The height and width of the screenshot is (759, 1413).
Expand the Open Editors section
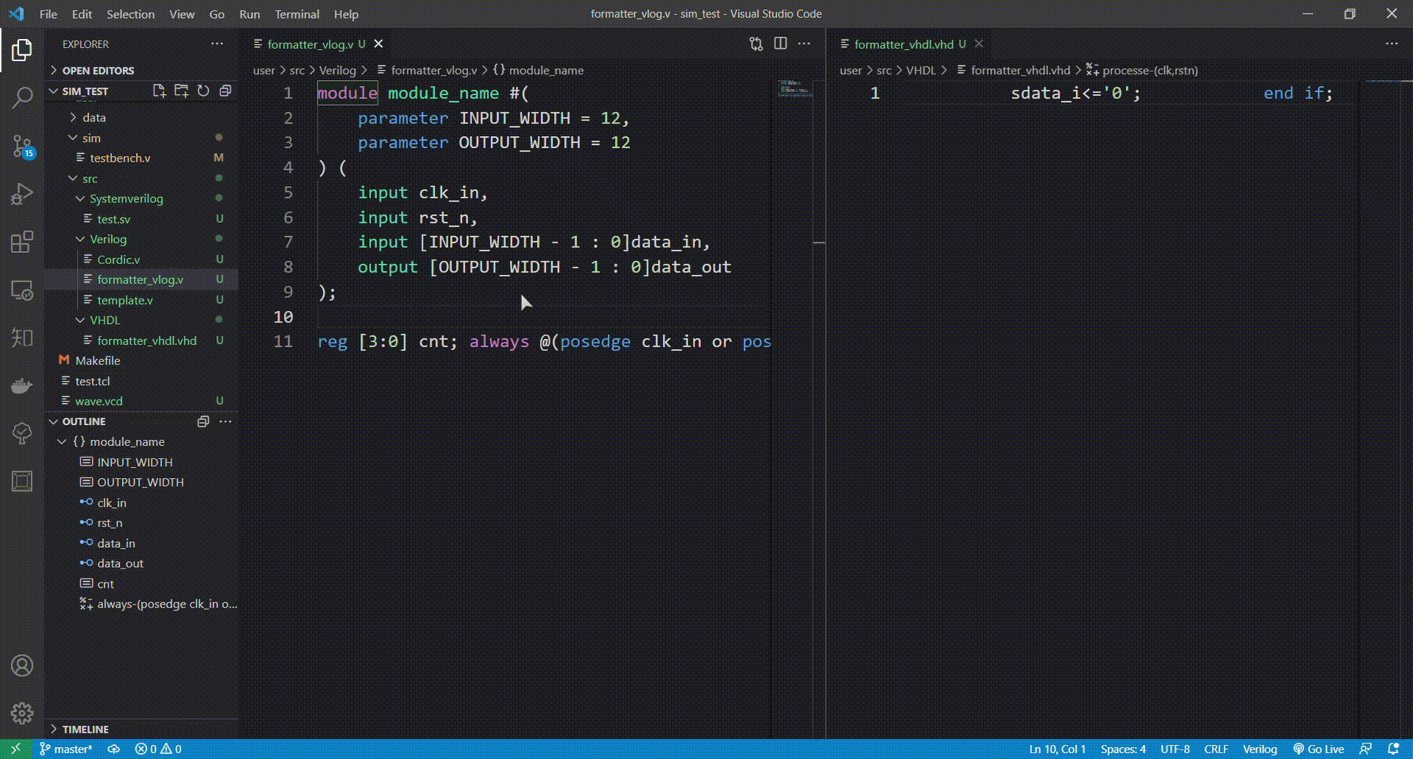[141, 71]
